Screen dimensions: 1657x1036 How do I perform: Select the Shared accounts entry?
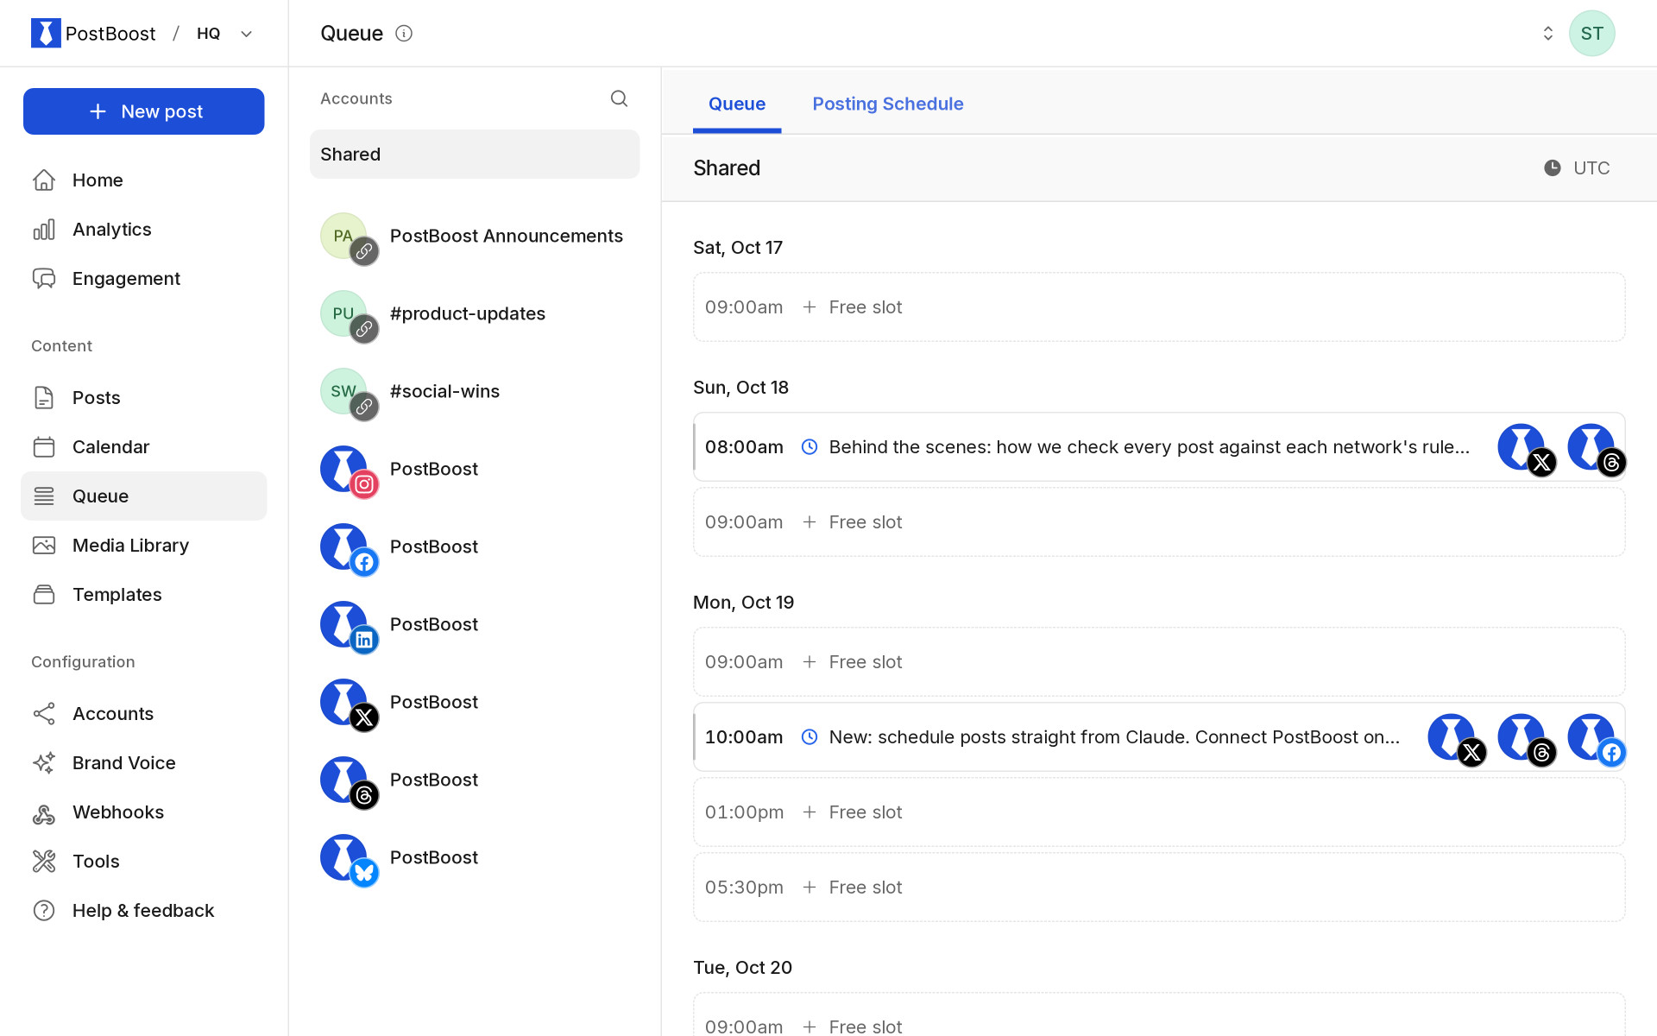pos(475,154)
